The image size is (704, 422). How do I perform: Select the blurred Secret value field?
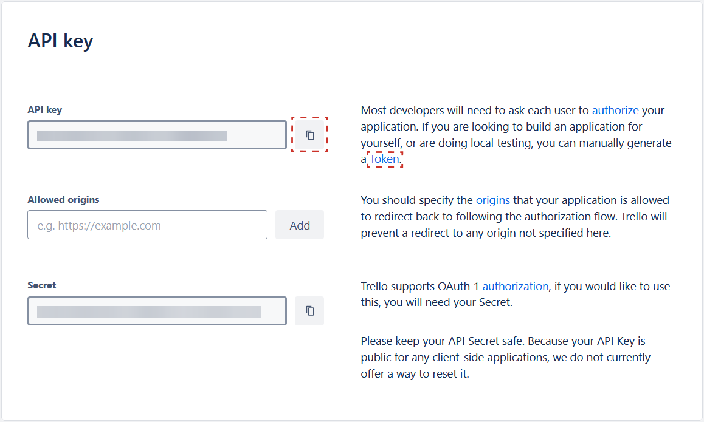(157, 311)
